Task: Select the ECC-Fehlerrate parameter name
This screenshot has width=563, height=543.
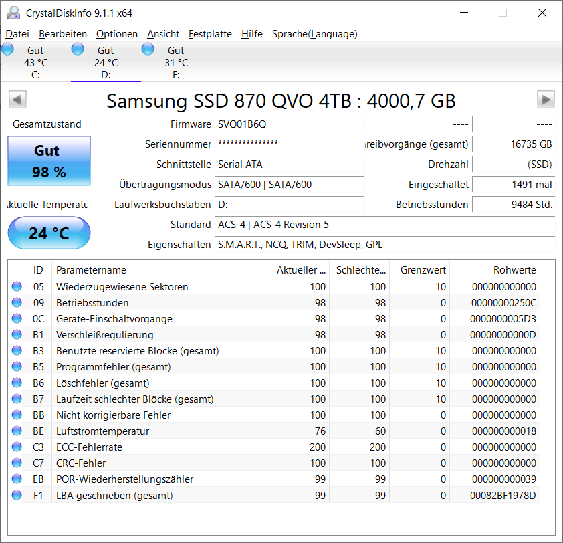Action: [x=89, y=447]
